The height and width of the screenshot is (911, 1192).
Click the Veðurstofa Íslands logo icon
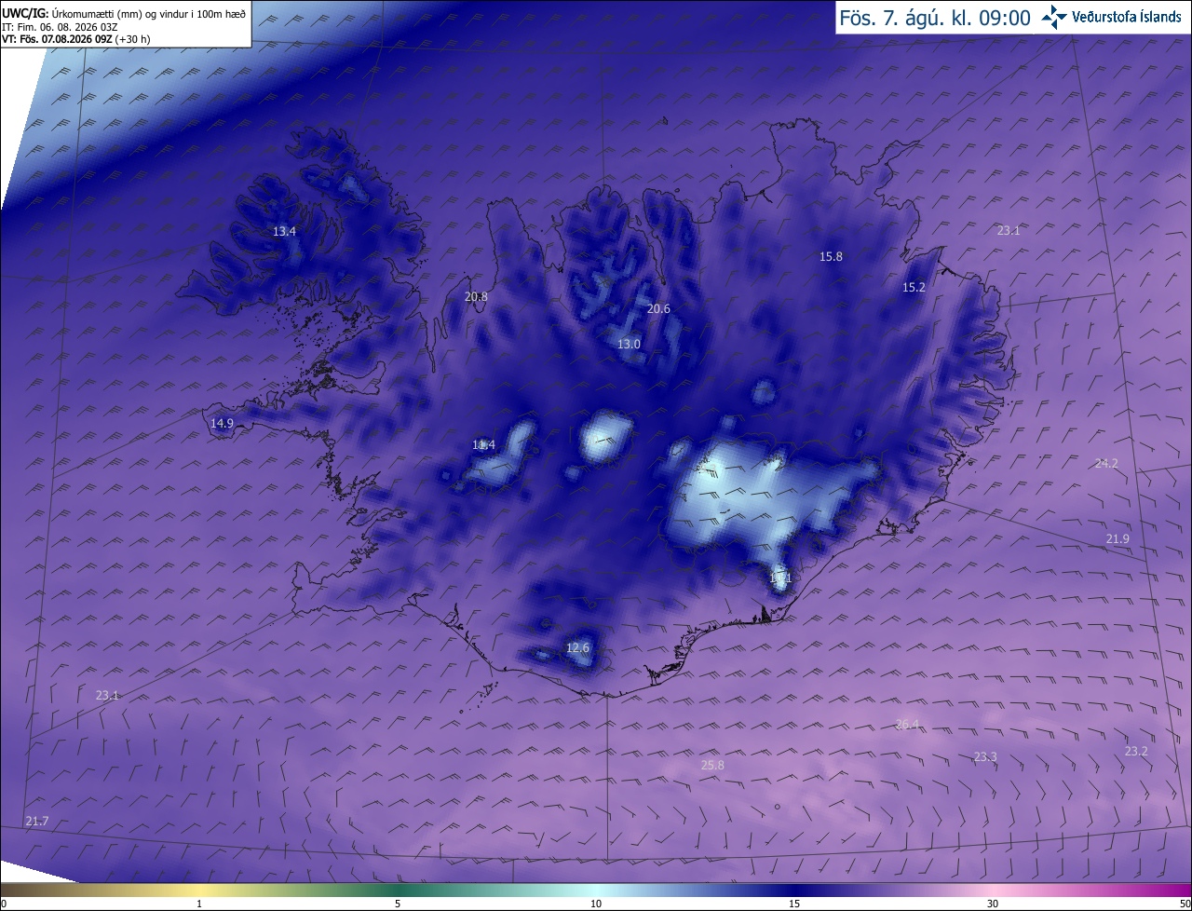click(x=1054, y=17)
